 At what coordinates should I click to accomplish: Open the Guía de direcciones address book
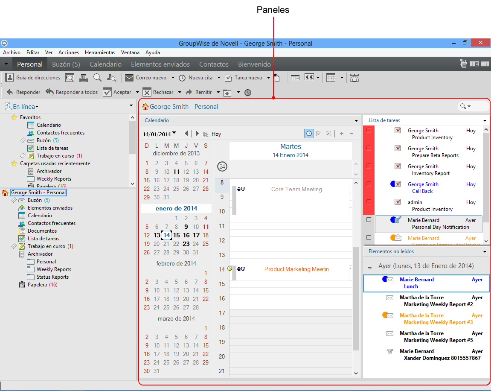(x=33, y=78)
